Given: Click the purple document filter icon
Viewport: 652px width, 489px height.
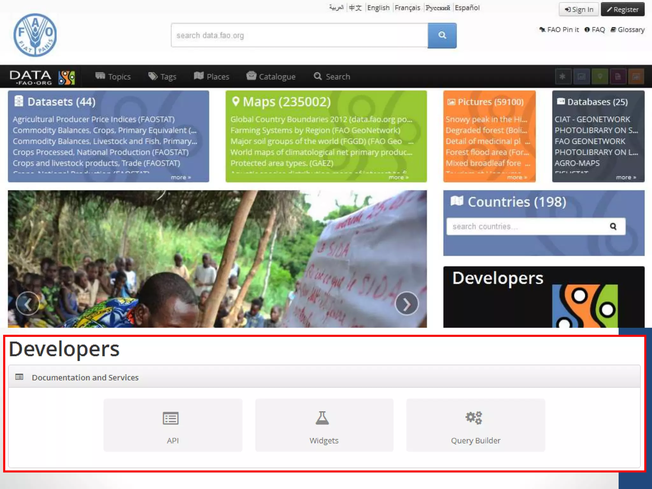Looking at the screenshot, I should pos(618,76).
